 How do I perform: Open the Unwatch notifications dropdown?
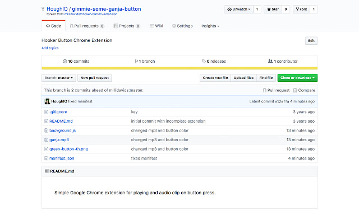tap(238, 10)
